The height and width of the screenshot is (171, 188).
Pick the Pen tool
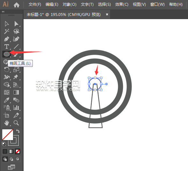(7, 39)
